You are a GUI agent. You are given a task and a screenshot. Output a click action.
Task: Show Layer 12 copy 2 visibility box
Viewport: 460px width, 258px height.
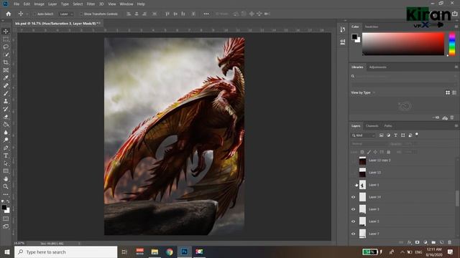point(353,161)
